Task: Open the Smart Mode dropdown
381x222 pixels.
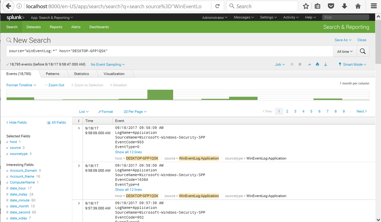Action: [x=352, y=65]
